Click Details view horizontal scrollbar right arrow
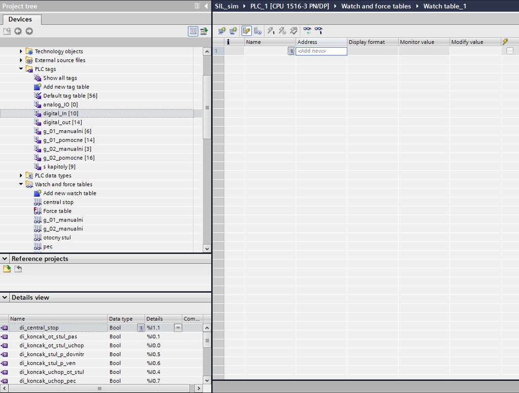This screenshot has height=393, width=519. [x=199, y=388]
